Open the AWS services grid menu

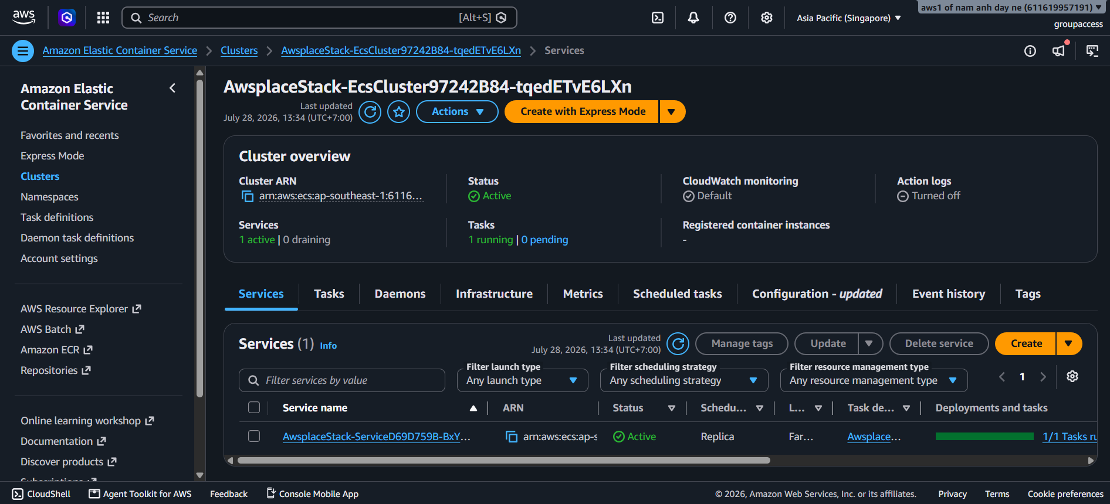pos(103,18)
